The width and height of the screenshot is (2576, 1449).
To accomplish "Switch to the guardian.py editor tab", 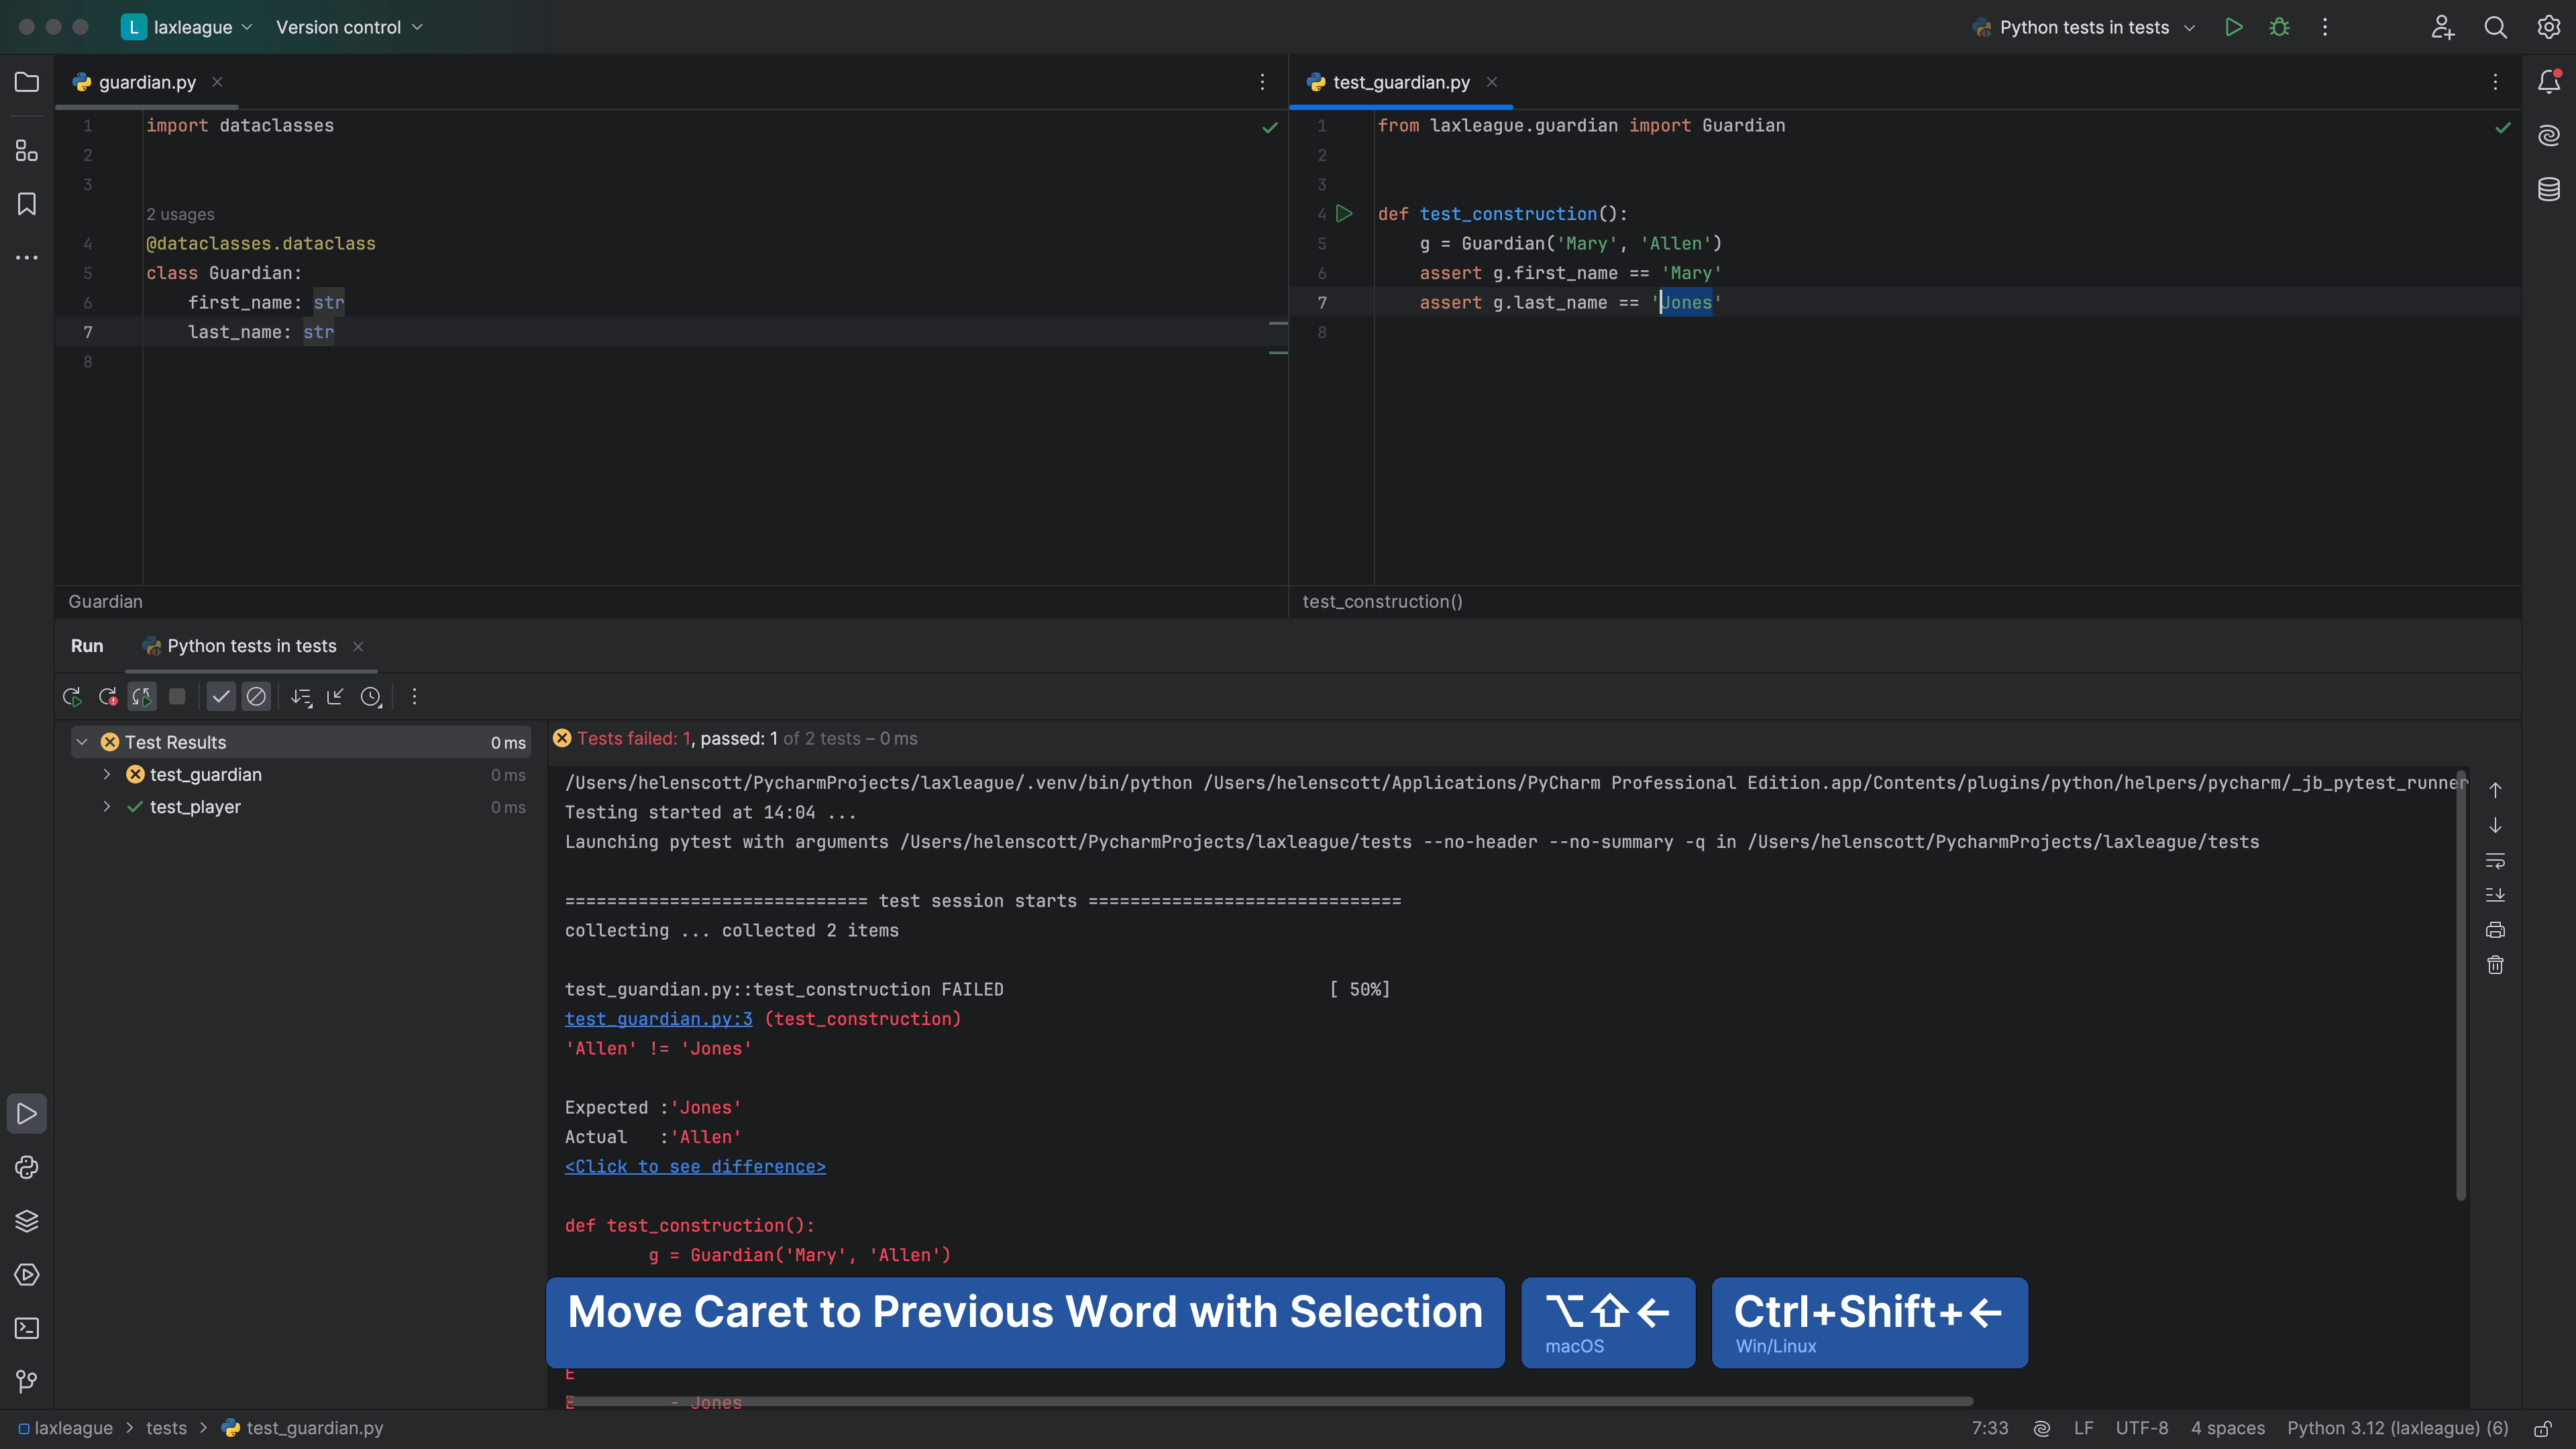I will tap(145, 82).
